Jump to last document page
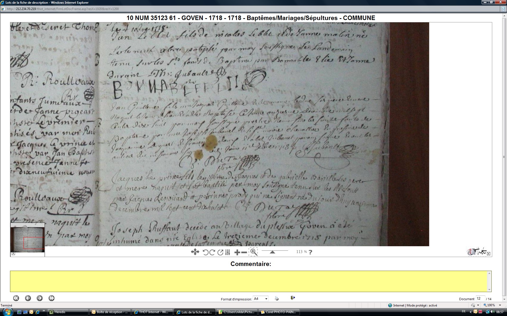Image resolution: width=507 pixels, height=316 pixels. (x=51, y=298)
